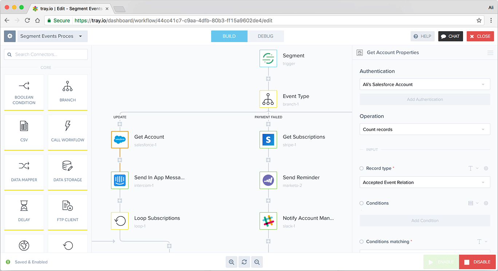Viewport: 498px width, 271px height.
Task: Add the Branch connector
Action: point(68,93)
